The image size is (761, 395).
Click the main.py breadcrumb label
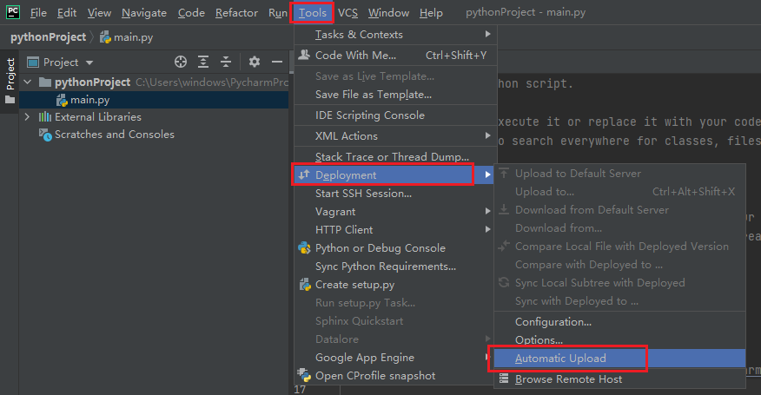coord(134,37)
